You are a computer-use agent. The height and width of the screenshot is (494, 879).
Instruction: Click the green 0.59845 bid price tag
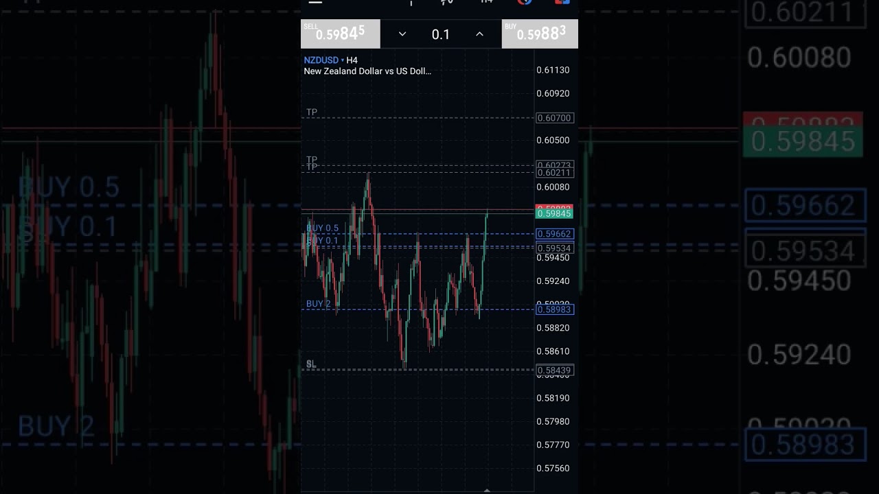coord(554,214)
